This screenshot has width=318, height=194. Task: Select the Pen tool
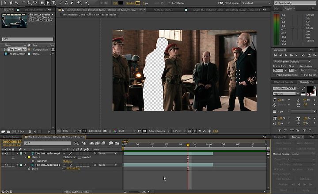point(48,3)
